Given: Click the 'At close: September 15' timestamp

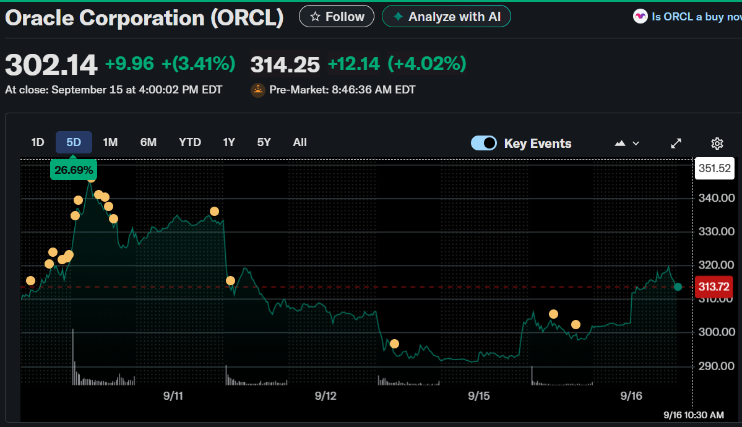Looking at the screenshot, I should [x=114, y=90].
